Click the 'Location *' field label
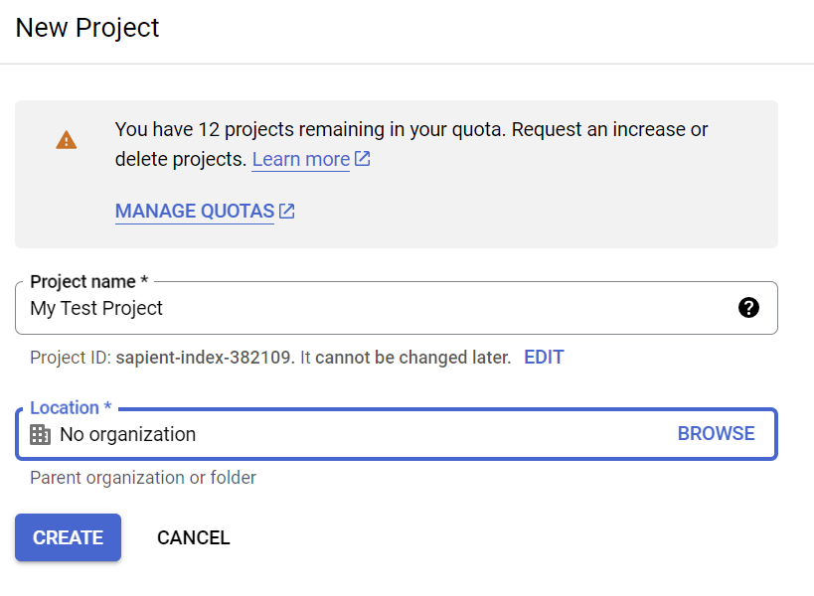Screen dimensions: 814x596 coord(71,408)
